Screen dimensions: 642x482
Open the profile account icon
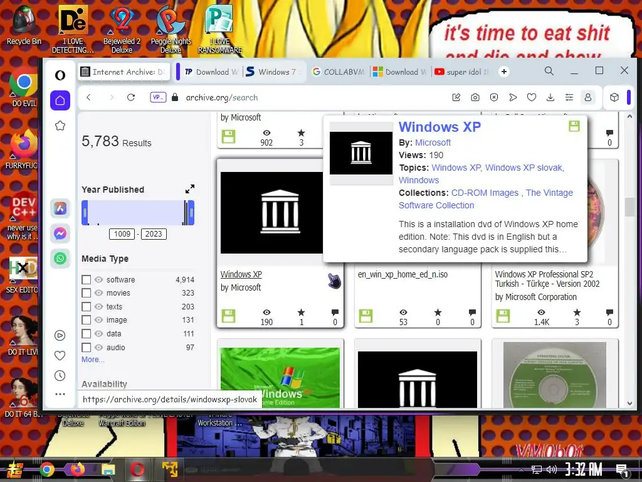[x=588, y=97]
